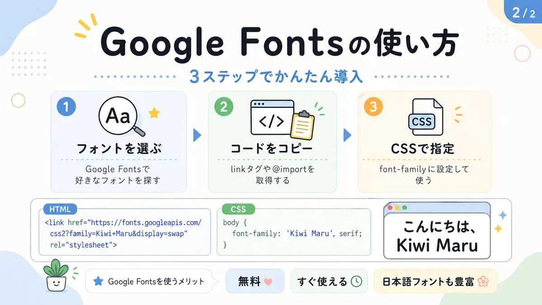542x305 pixels.
Task: Click the blue sparkle beside the preview window
Action: coord(503,215)
